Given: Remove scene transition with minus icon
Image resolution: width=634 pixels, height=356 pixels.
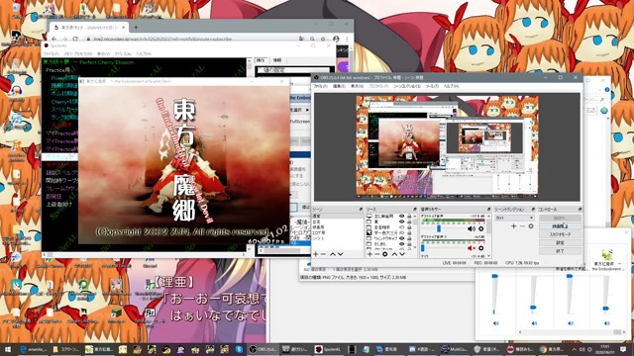Looking at the screenshot, I should point(522,226).
